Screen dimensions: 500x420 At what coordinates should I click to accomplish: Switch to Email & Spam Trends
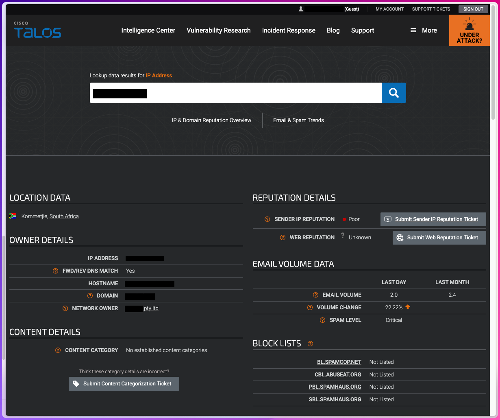(x=299, y=120)
